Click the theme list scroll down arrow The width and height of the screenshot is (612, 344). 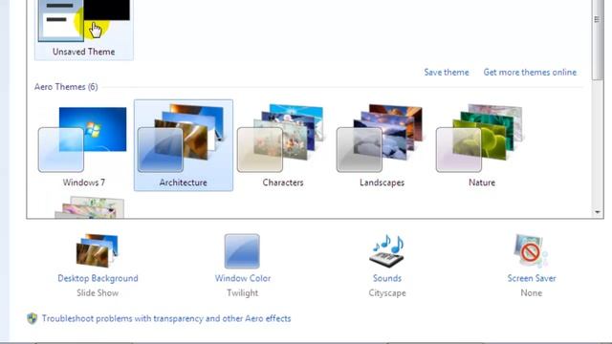[x=597, y=212]
